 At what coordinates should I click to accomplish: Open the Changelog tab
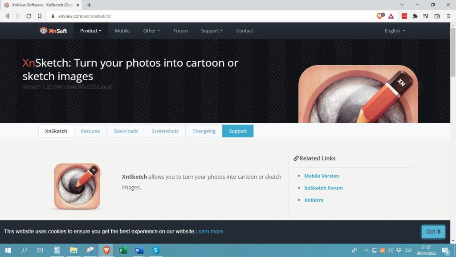tap(204, 131)
